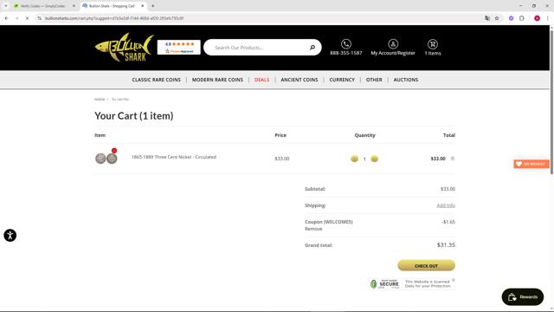Click Add Info for shipping

446,205
